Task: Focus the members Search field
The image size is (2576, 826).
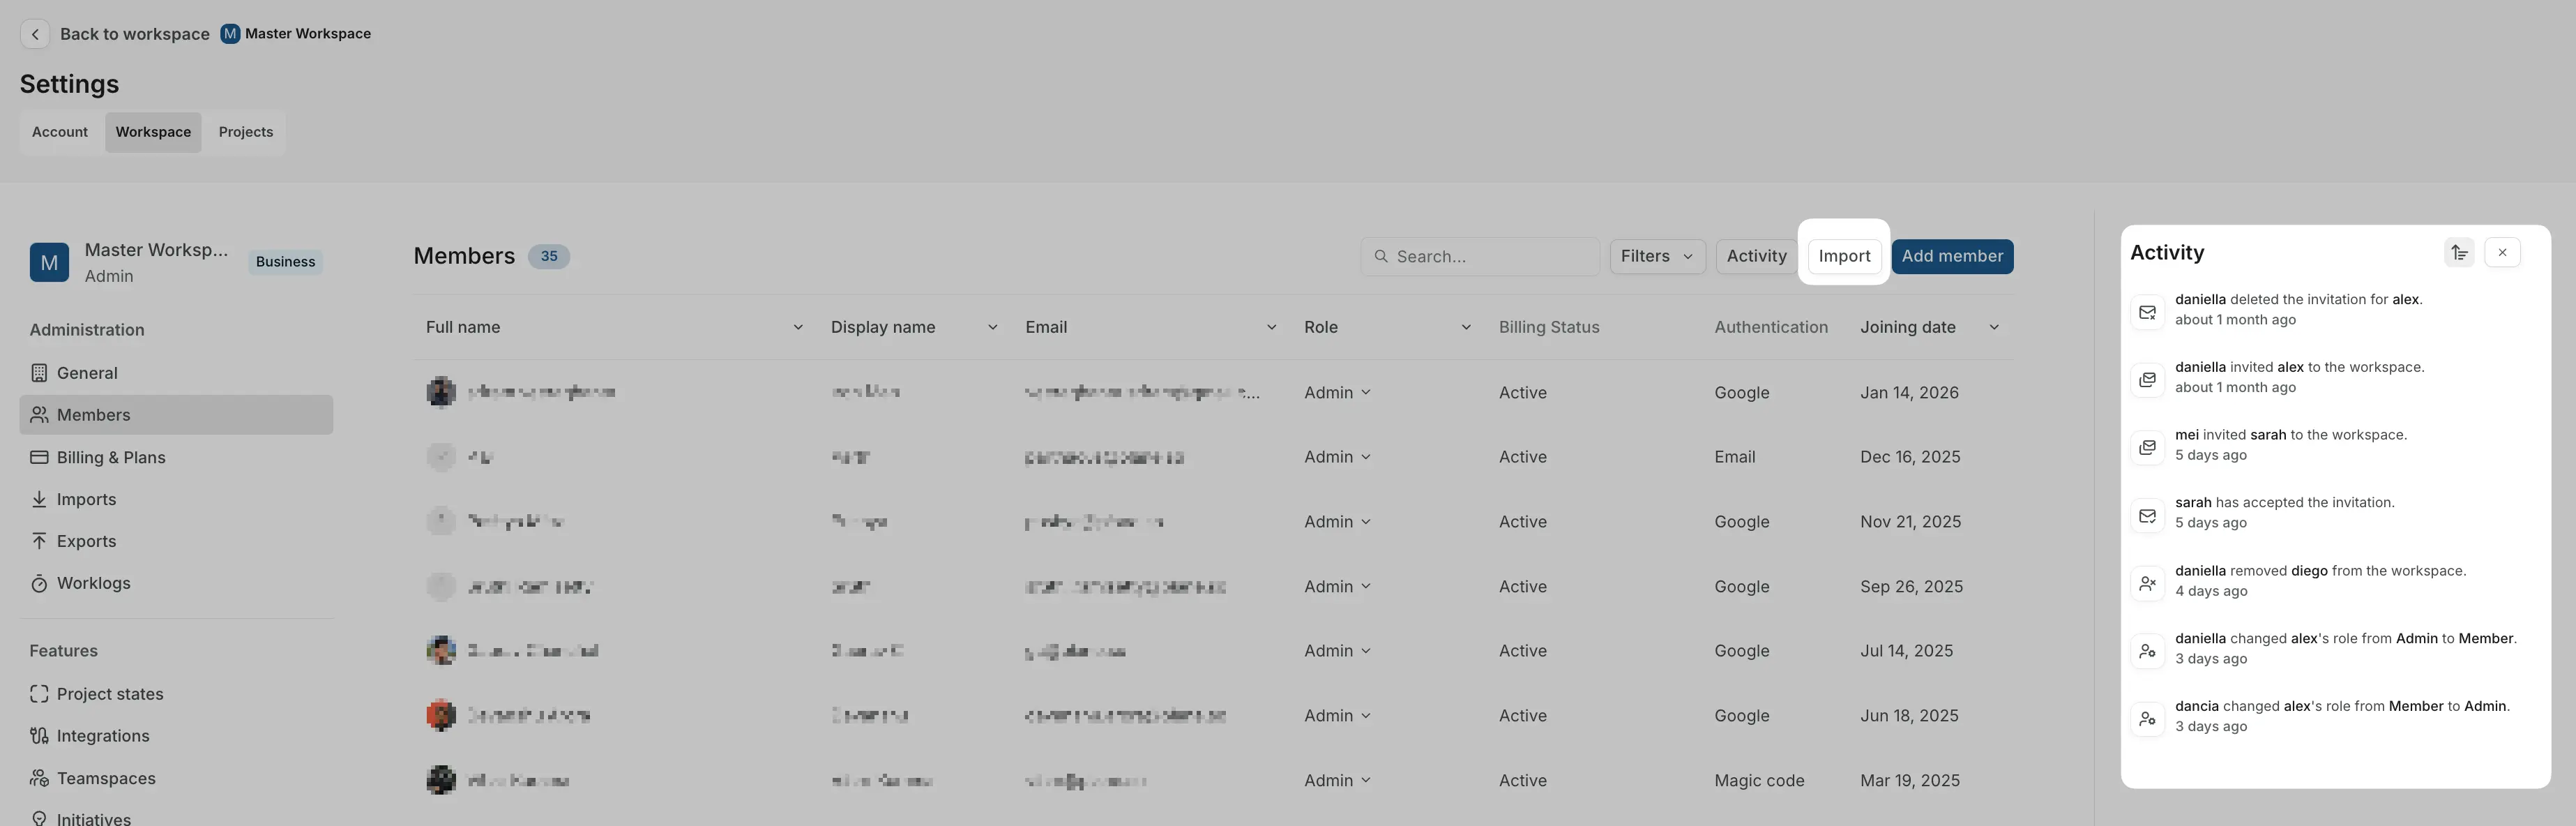Action: click(1490, 257)
